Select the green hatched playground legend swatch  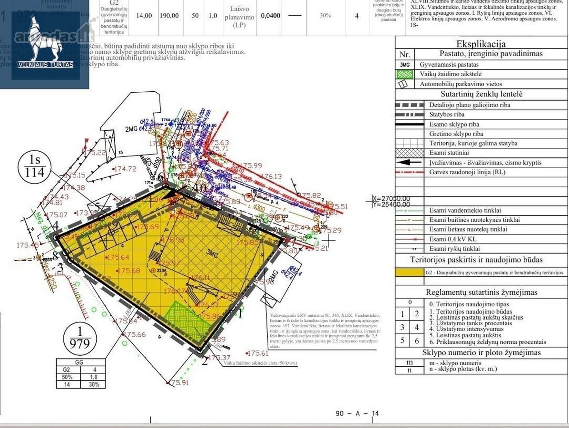404,74
